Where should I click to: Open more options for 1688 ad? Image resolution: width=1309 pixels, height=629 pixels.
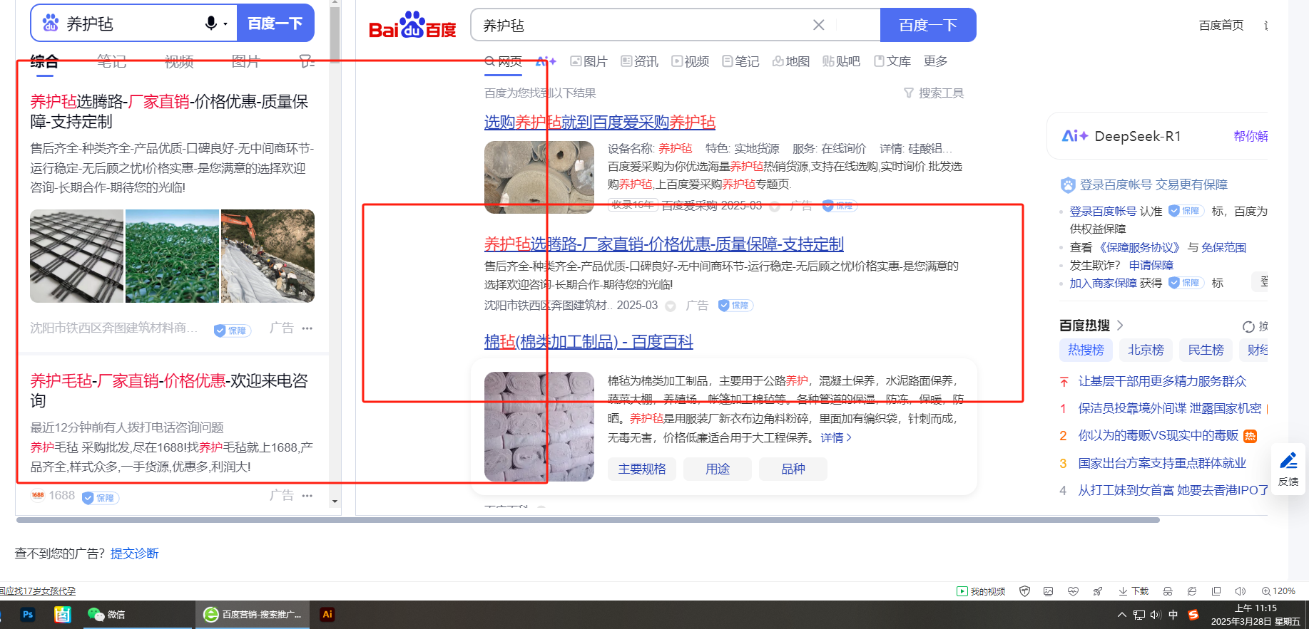point(307,496)
